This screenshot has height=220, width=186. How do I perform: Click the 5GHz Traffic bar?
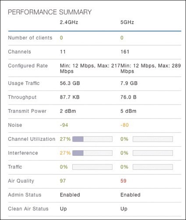(x=153, y=167)
